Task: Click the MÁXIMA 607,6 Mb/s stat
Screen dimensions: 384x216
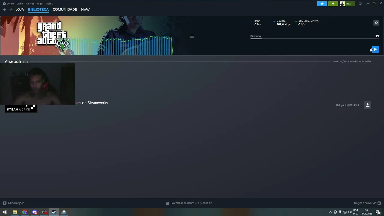Action: pyautogui.click(x=282, y=23)
